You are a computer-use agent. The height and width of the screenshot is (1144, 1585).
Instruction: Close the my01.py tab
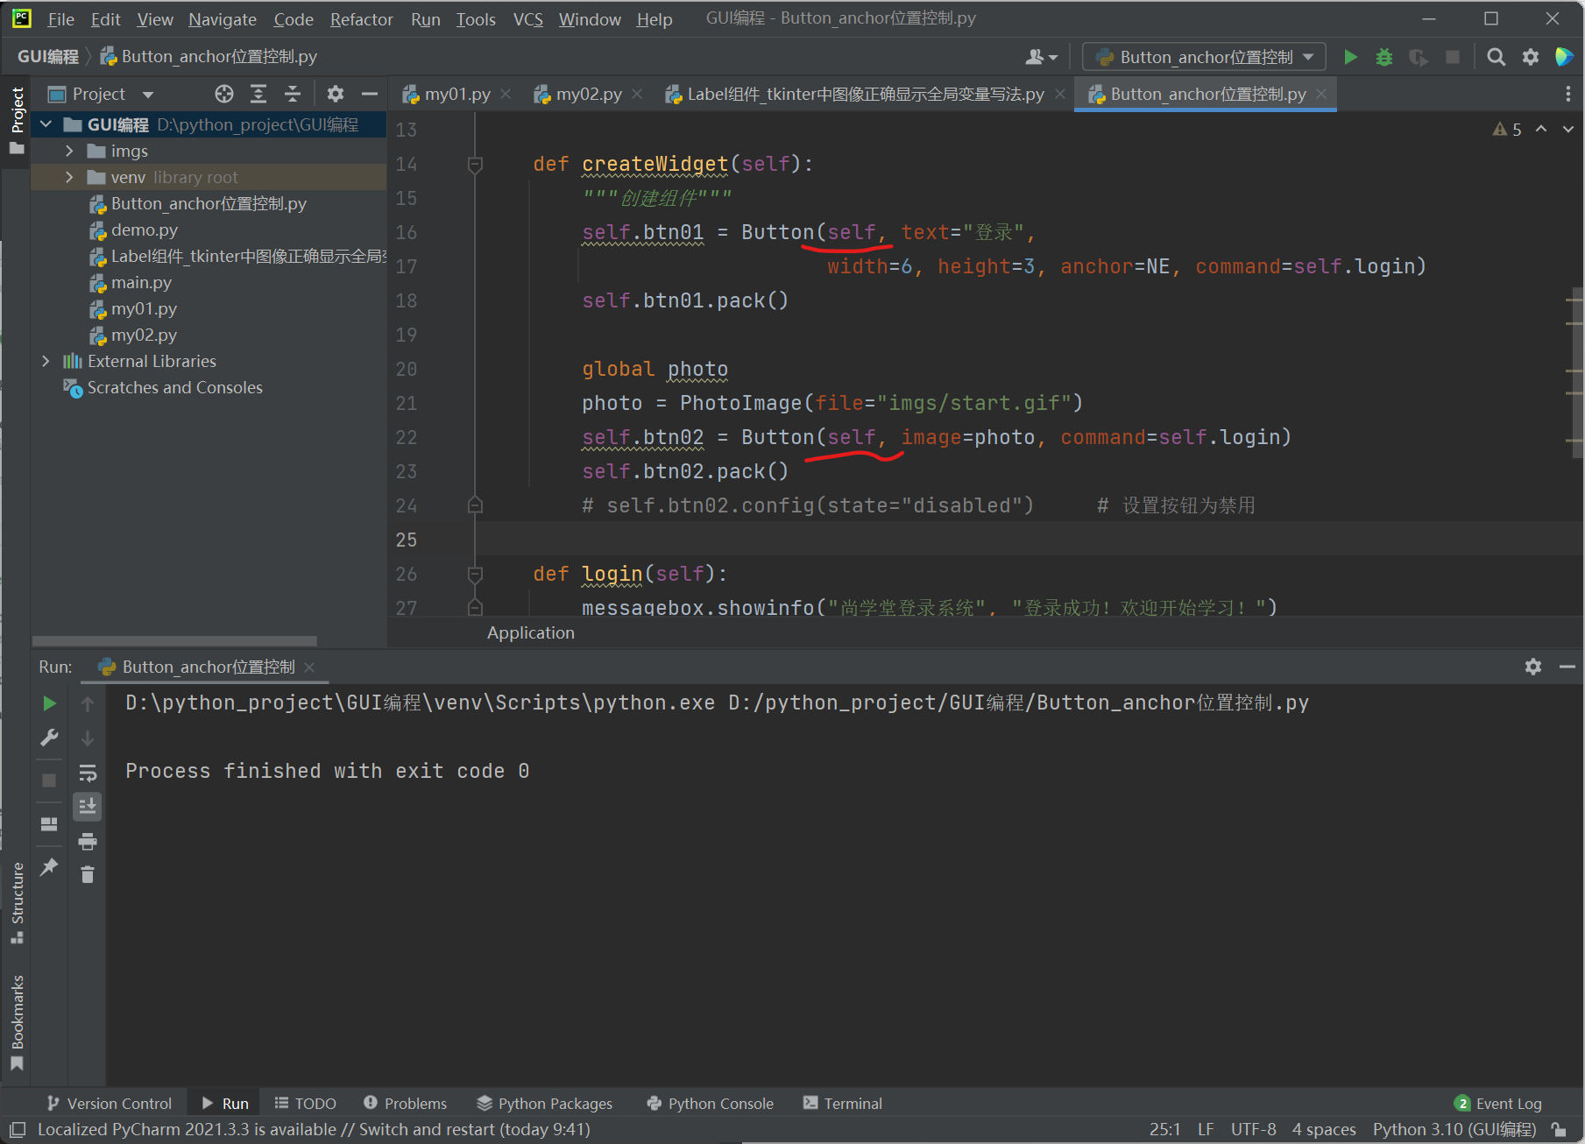tap(506, 94)
